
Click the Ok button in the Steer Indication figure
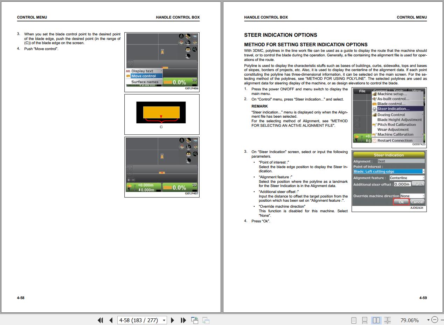point(401,202)
